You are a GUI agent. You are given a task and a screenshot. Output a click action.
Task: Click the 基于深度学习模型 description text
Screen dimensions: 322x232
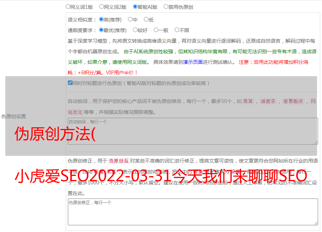pos(191,46)
